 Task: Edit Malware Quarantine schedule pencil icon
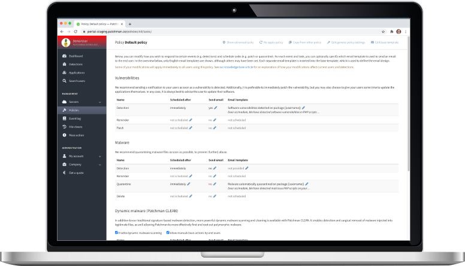point(190,185)
